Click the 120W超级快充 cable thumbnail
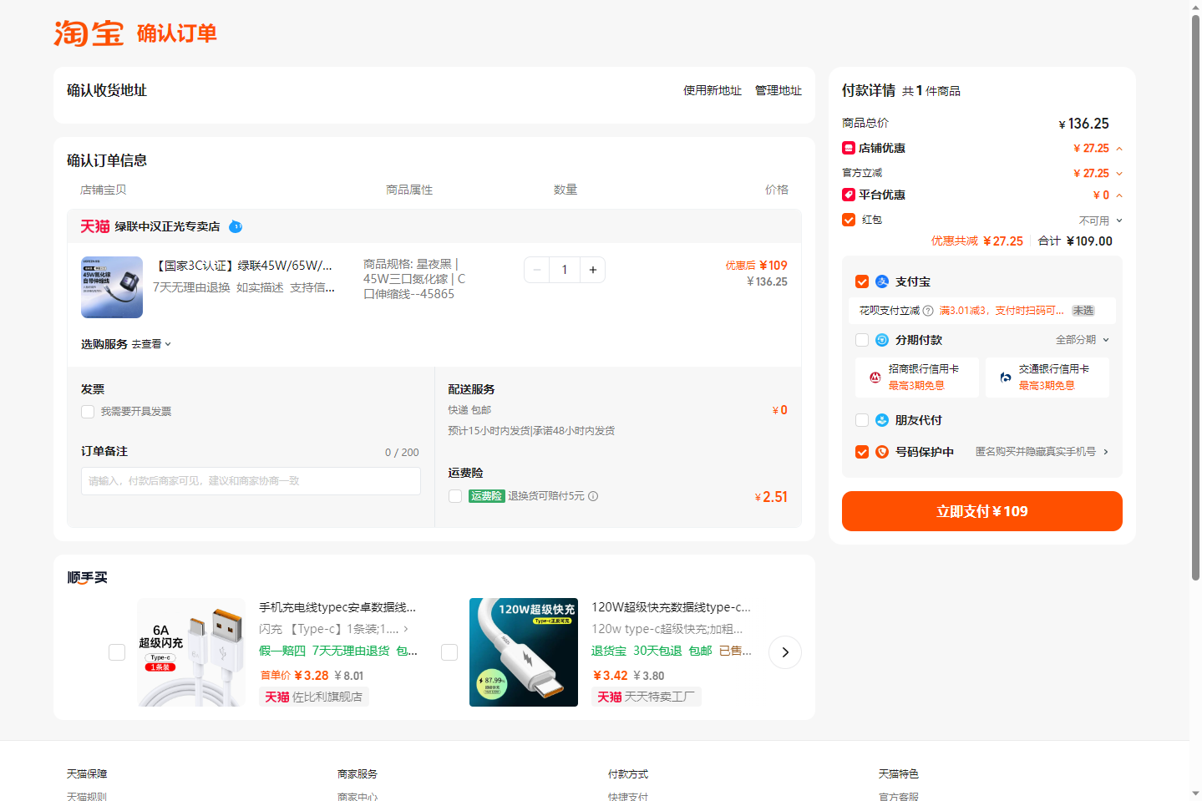The height and width of the screenshot is (801, 1202). tap(524, 652)
